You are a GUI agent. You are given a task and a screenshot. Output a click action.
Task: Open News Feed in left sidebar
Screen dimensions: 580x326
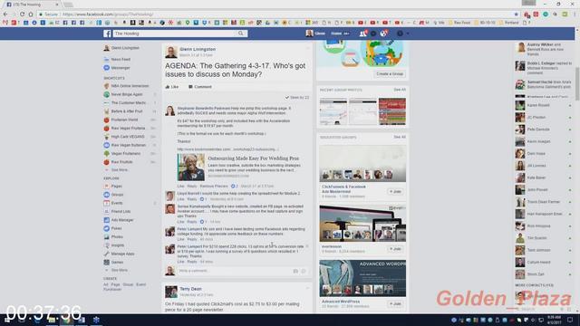121,59
